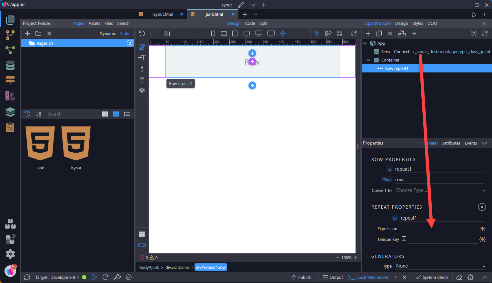Open the Git manager sidebar icon

pyautogui.click(x=10, y=35)
